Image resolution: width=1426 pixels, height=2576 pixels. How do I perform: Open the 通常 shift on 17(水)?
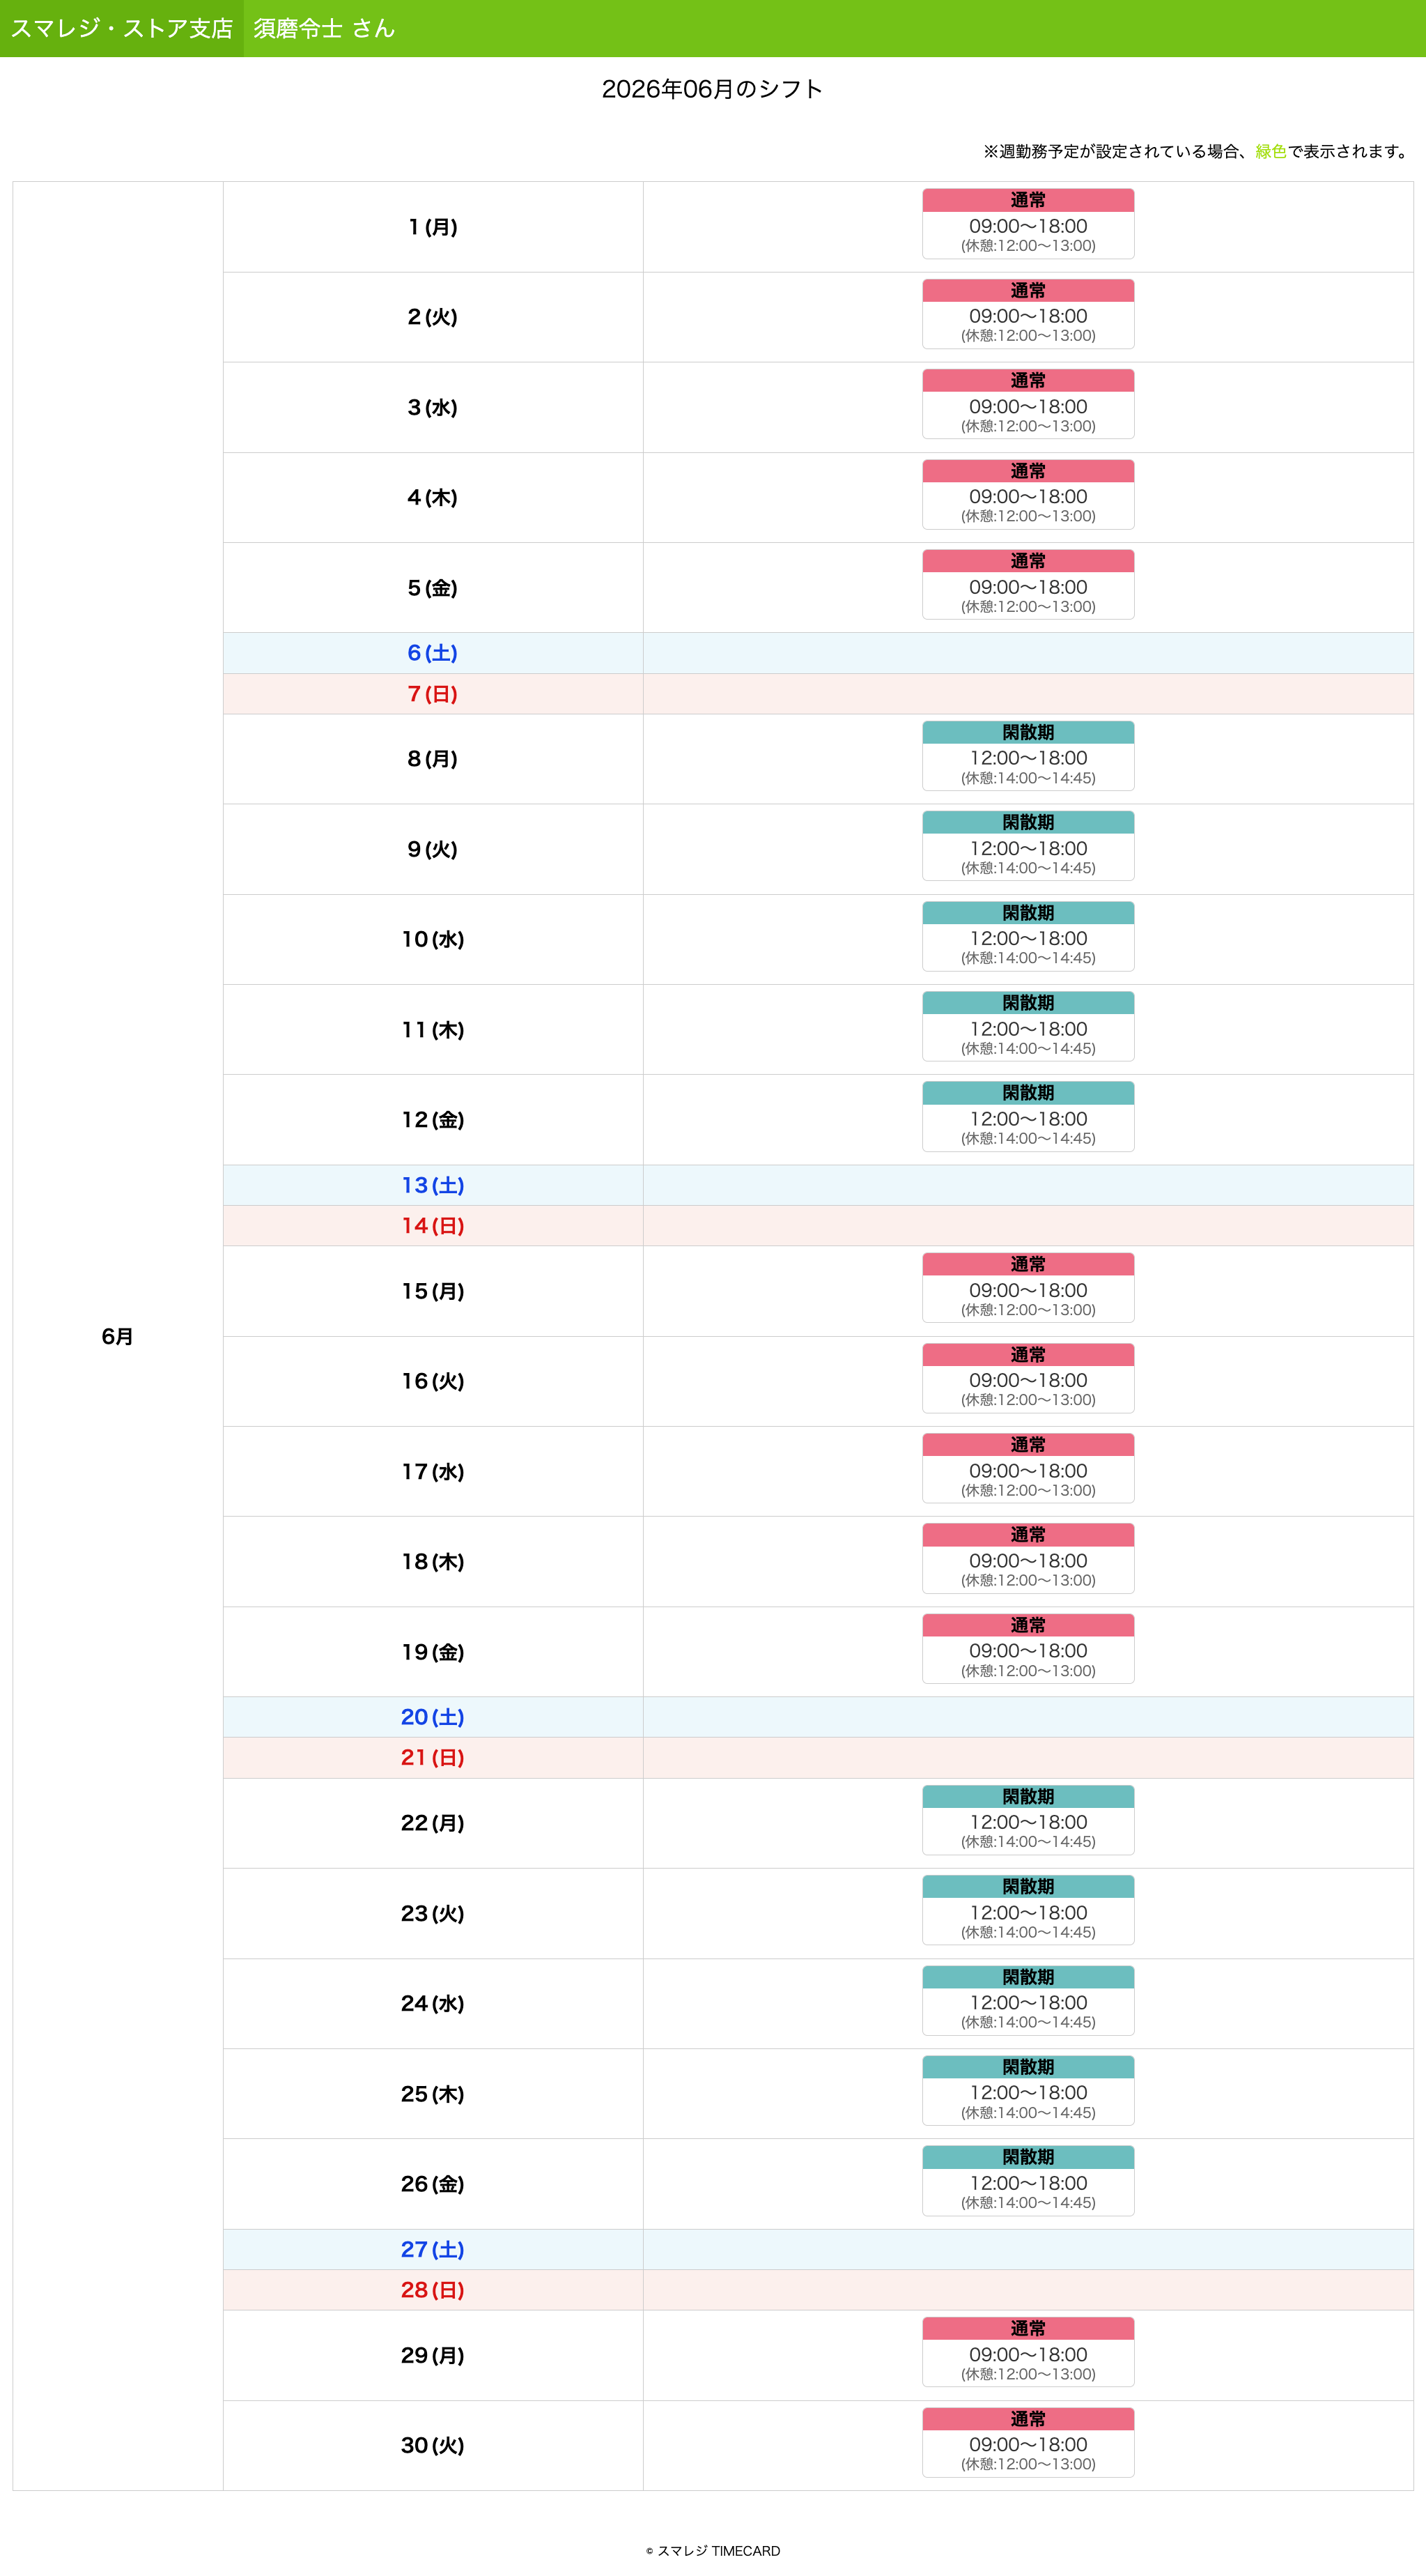[1028, 1468]
